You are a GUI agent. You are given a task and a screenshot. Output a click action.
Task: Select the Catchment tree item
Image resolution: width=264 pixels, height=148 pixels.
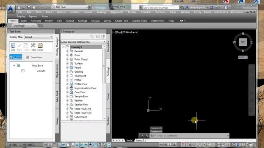coord(80,117)
